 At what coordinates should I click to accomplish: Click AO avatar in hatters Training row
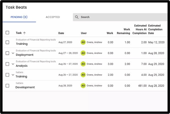click(83, 75)
